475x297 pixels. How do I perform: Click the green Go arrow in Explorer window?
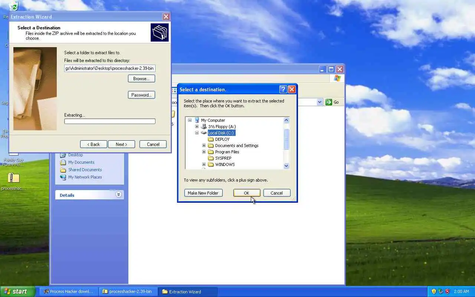coord(329,102)
